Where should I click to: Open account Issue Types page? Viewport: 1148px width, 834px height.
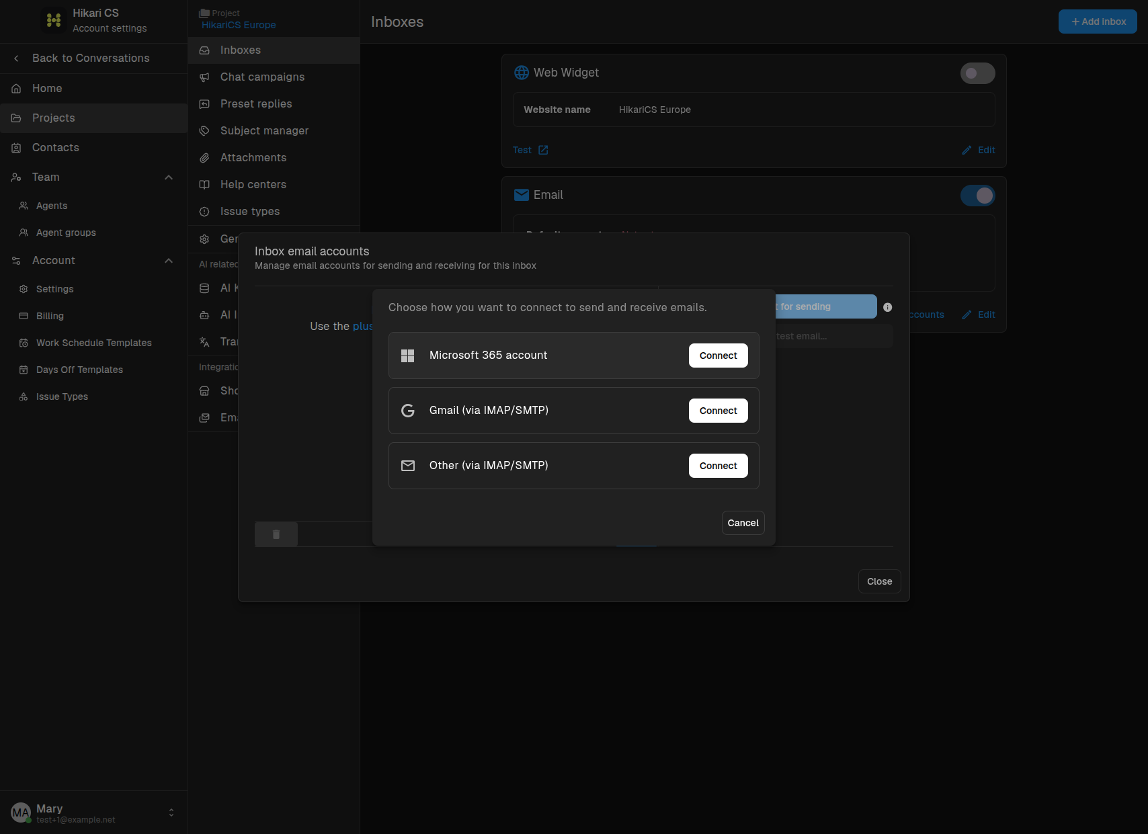tap(93, 397)
